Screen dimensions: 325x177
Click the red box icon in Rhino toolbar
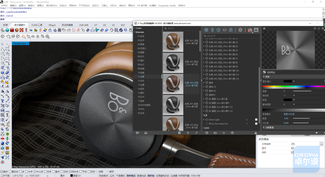(12, 30)
